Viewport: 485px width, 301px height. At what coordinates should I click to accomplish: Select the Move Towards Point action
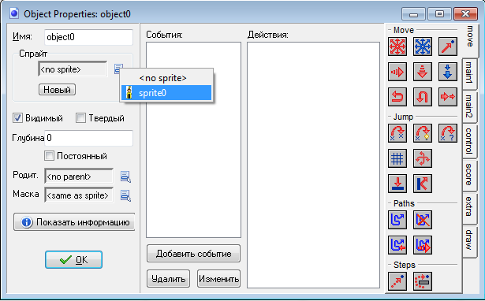pyautogui.click(x=448, y=46)
